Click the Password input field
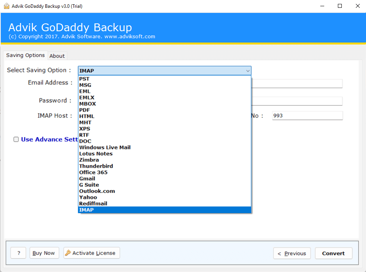 297,101
